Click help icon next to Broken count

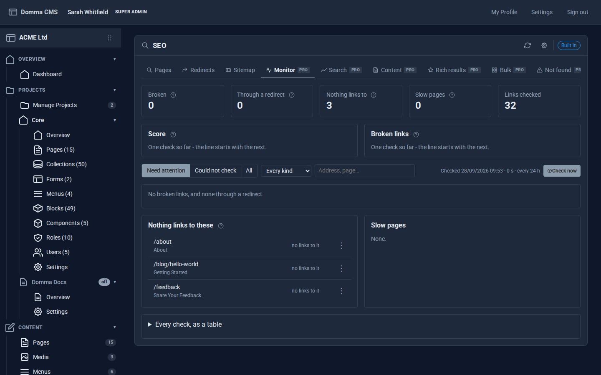pos(173,95)
